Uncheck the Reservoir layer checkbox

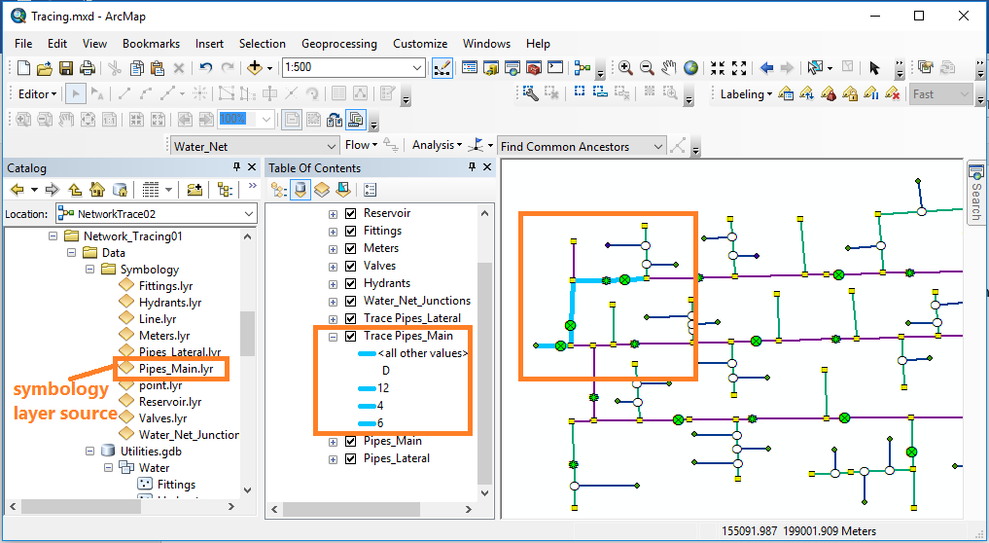351,213
